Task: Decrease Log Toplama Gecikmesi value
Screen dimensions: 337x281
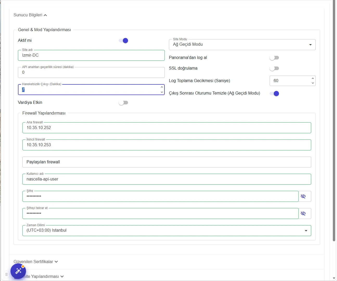Action: point(313,83)
